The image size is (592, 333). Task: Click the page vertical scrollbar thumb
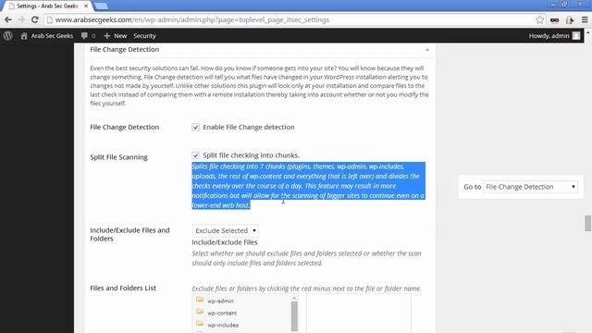[x=588, y=223]
